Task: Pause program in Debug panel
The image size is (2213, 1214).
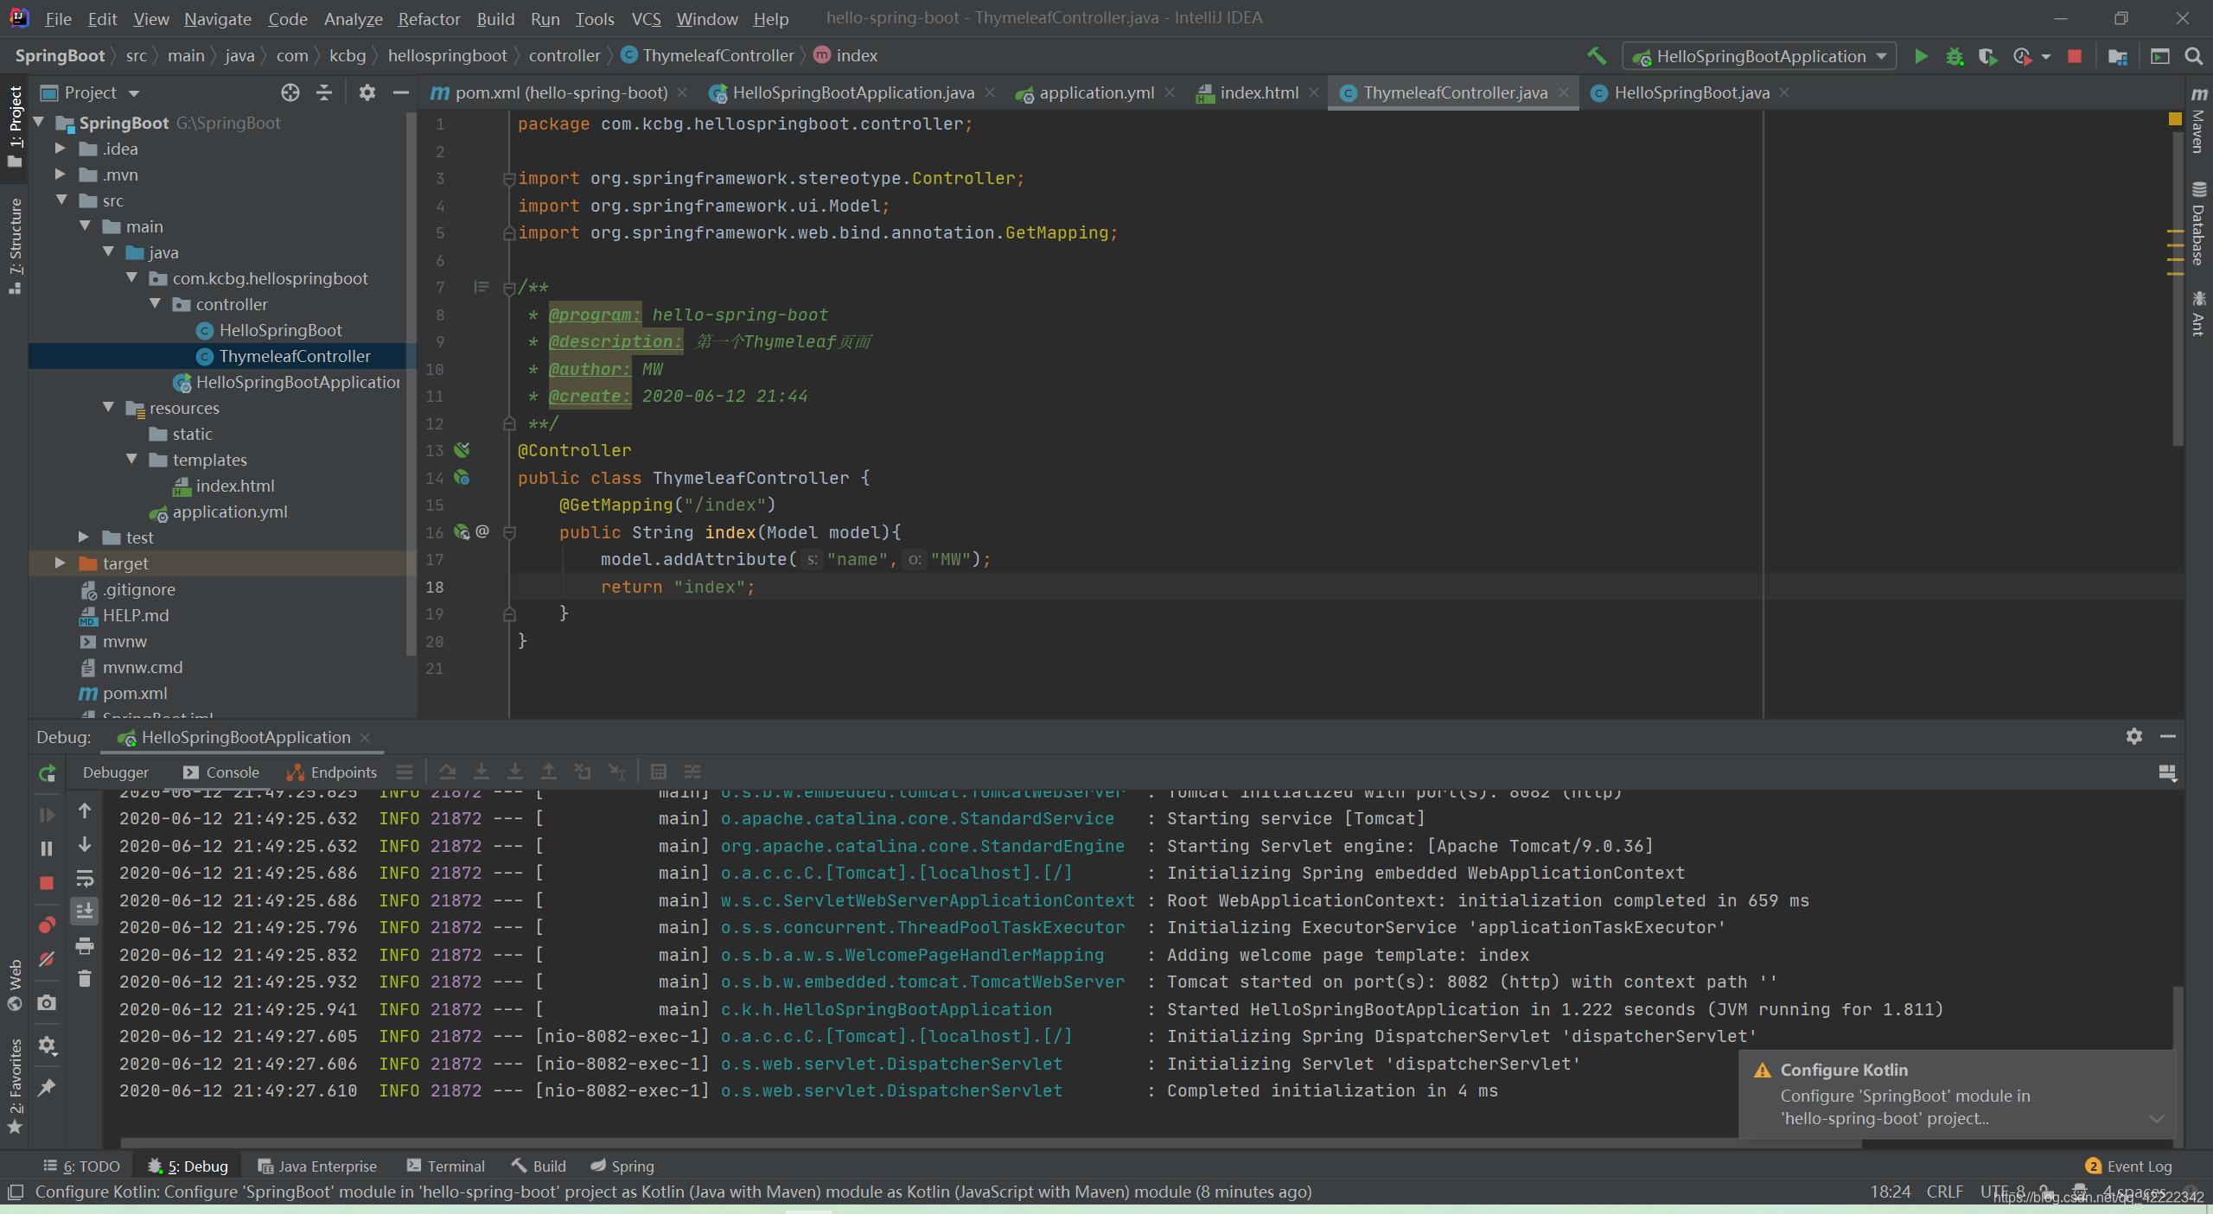Action: pos(47,849)
